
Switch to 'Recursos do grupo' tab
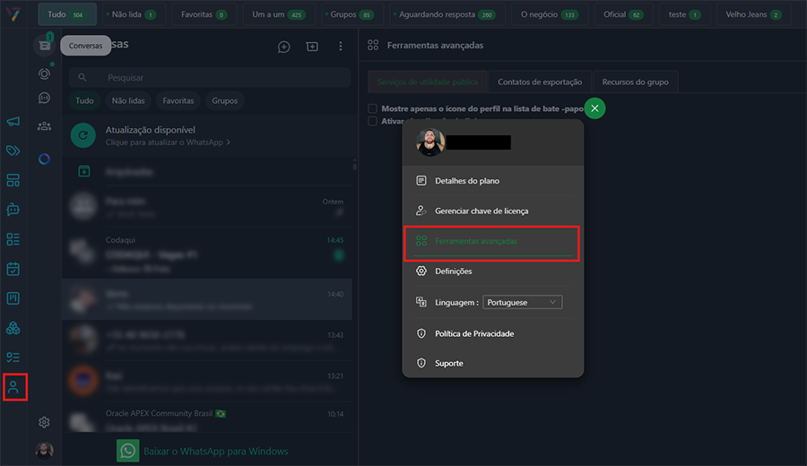click(x=635, y=82)
